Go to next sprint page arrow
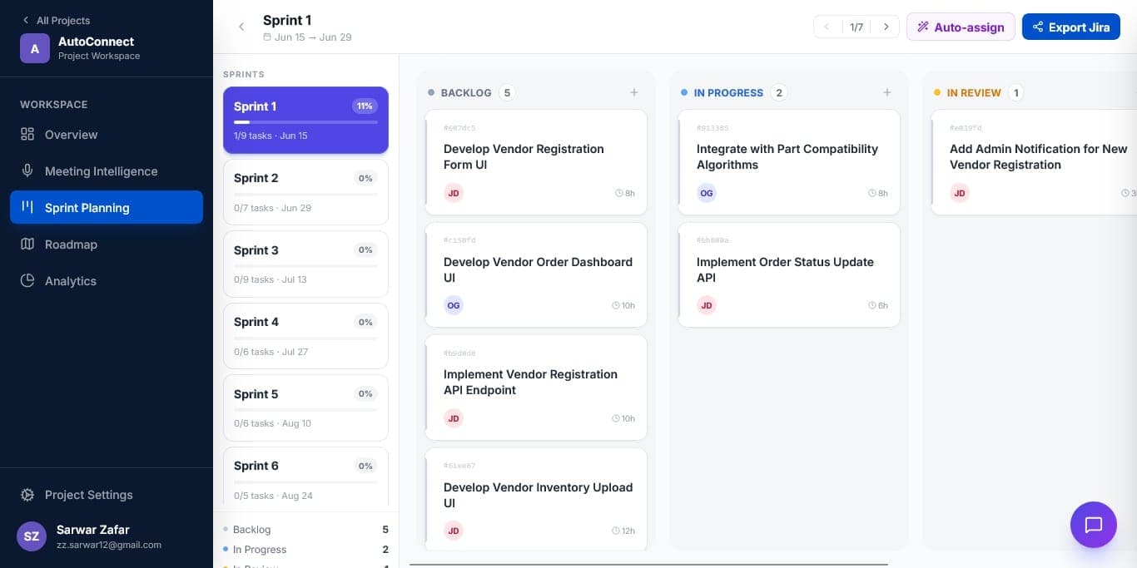This screenshot has height=568, width=1137. coord(886,27)
